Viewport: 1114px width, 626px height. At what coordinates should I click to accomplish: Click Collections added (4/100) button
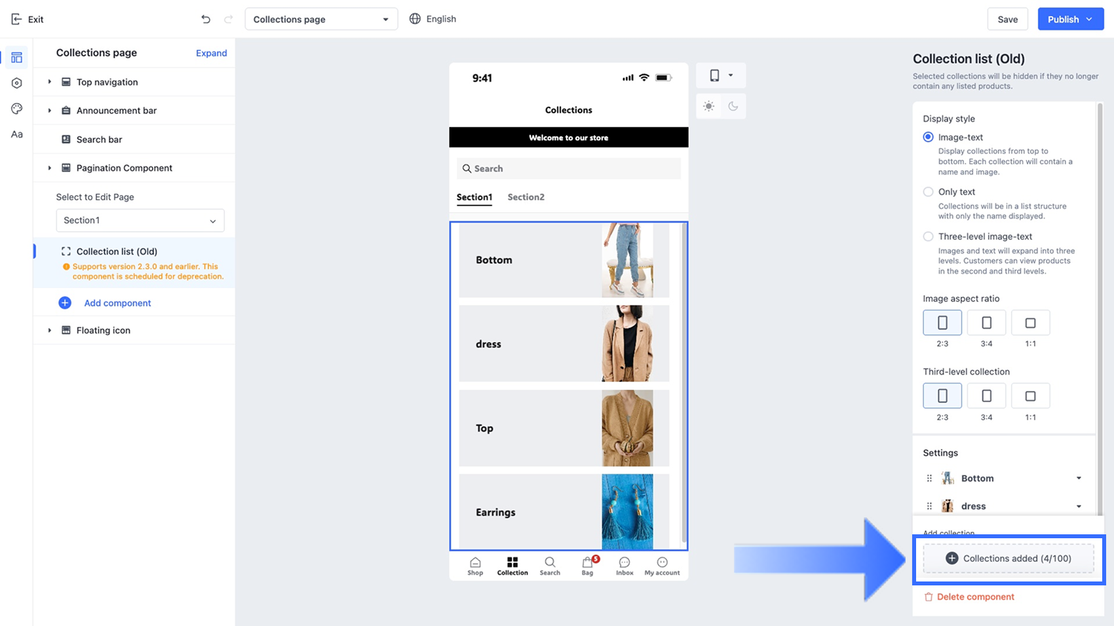(x=1008, y=559)
